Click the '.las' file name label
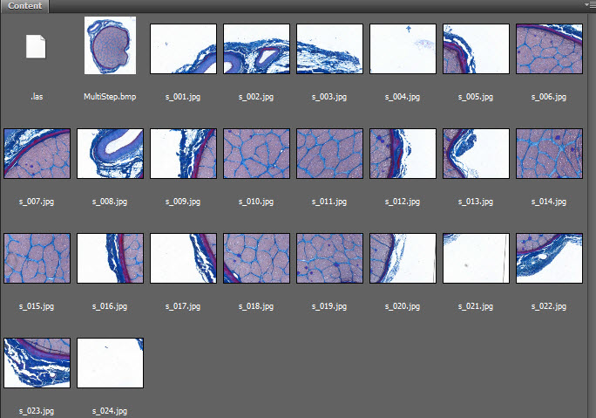 [x=37, y=97]
